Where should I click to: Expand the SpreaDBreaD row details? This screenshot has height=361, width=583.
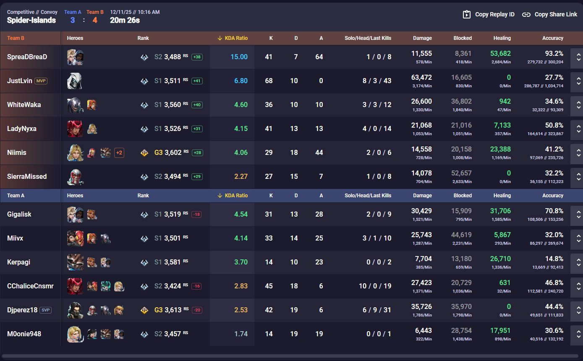578,57
